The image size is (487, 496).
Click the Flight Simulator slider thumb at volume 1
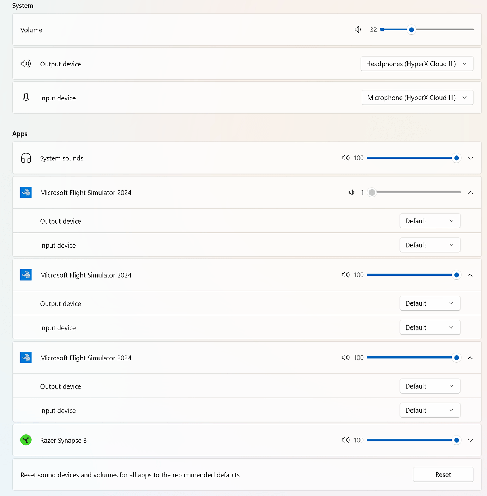tap(372, 192)
